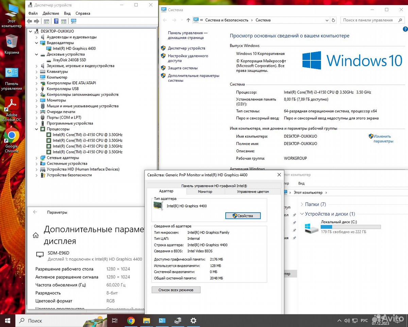
Task: Click the action pane icon beside Help
Action: [64, 21]
